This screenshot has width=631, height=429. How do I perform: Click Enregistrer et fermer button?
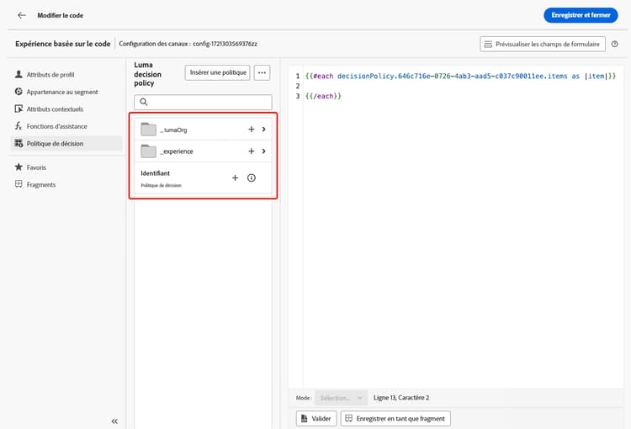[581, 15]
